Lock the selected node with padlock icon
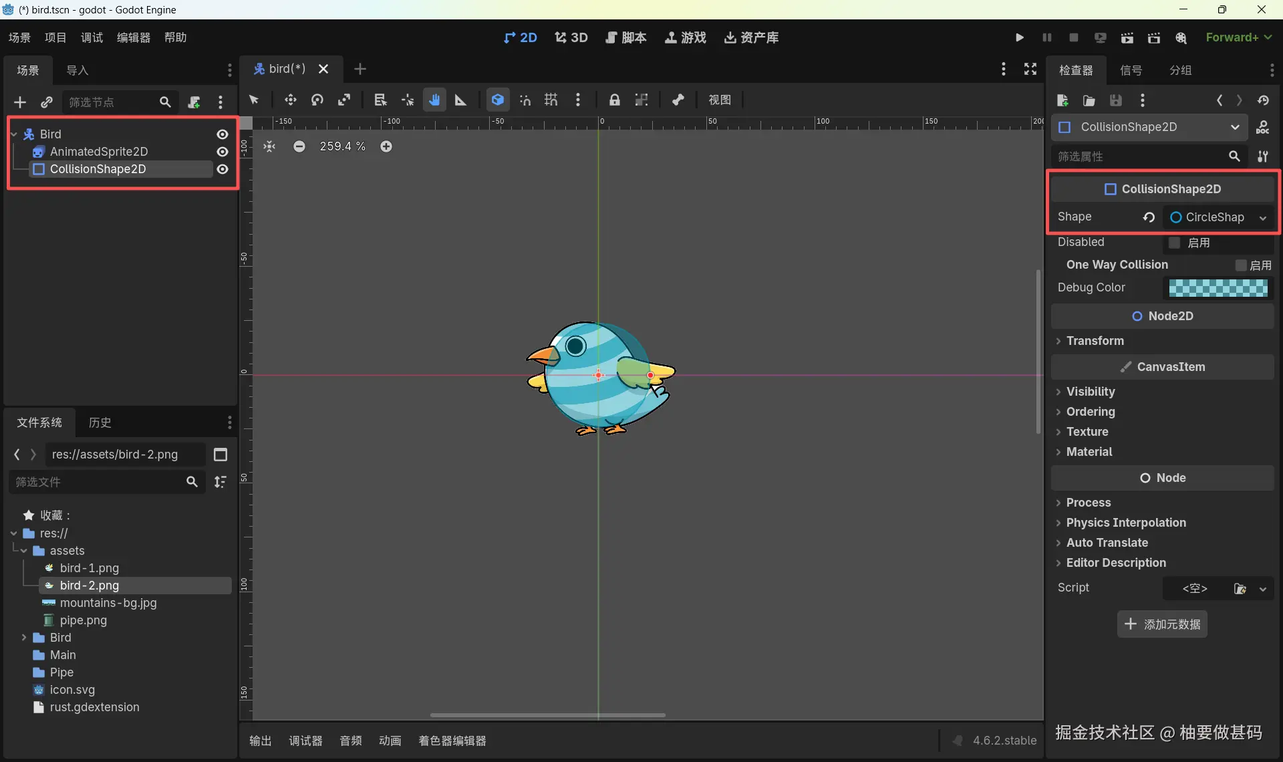 (614, 100)
